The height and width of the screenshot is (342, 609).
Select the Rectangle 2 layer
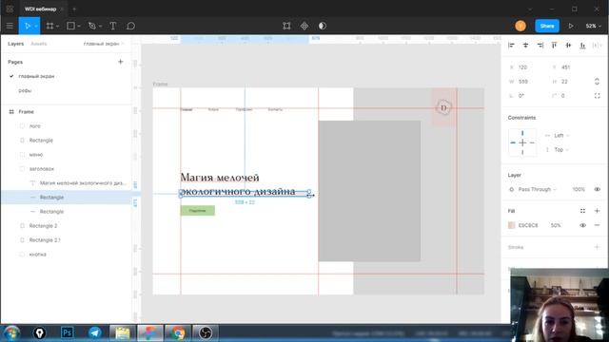[43, 226]
